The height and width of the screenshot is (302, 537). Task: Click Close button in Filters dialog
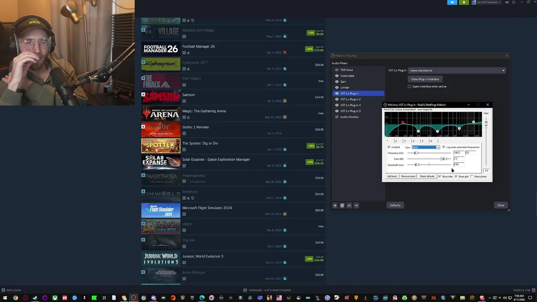[501, 206]
